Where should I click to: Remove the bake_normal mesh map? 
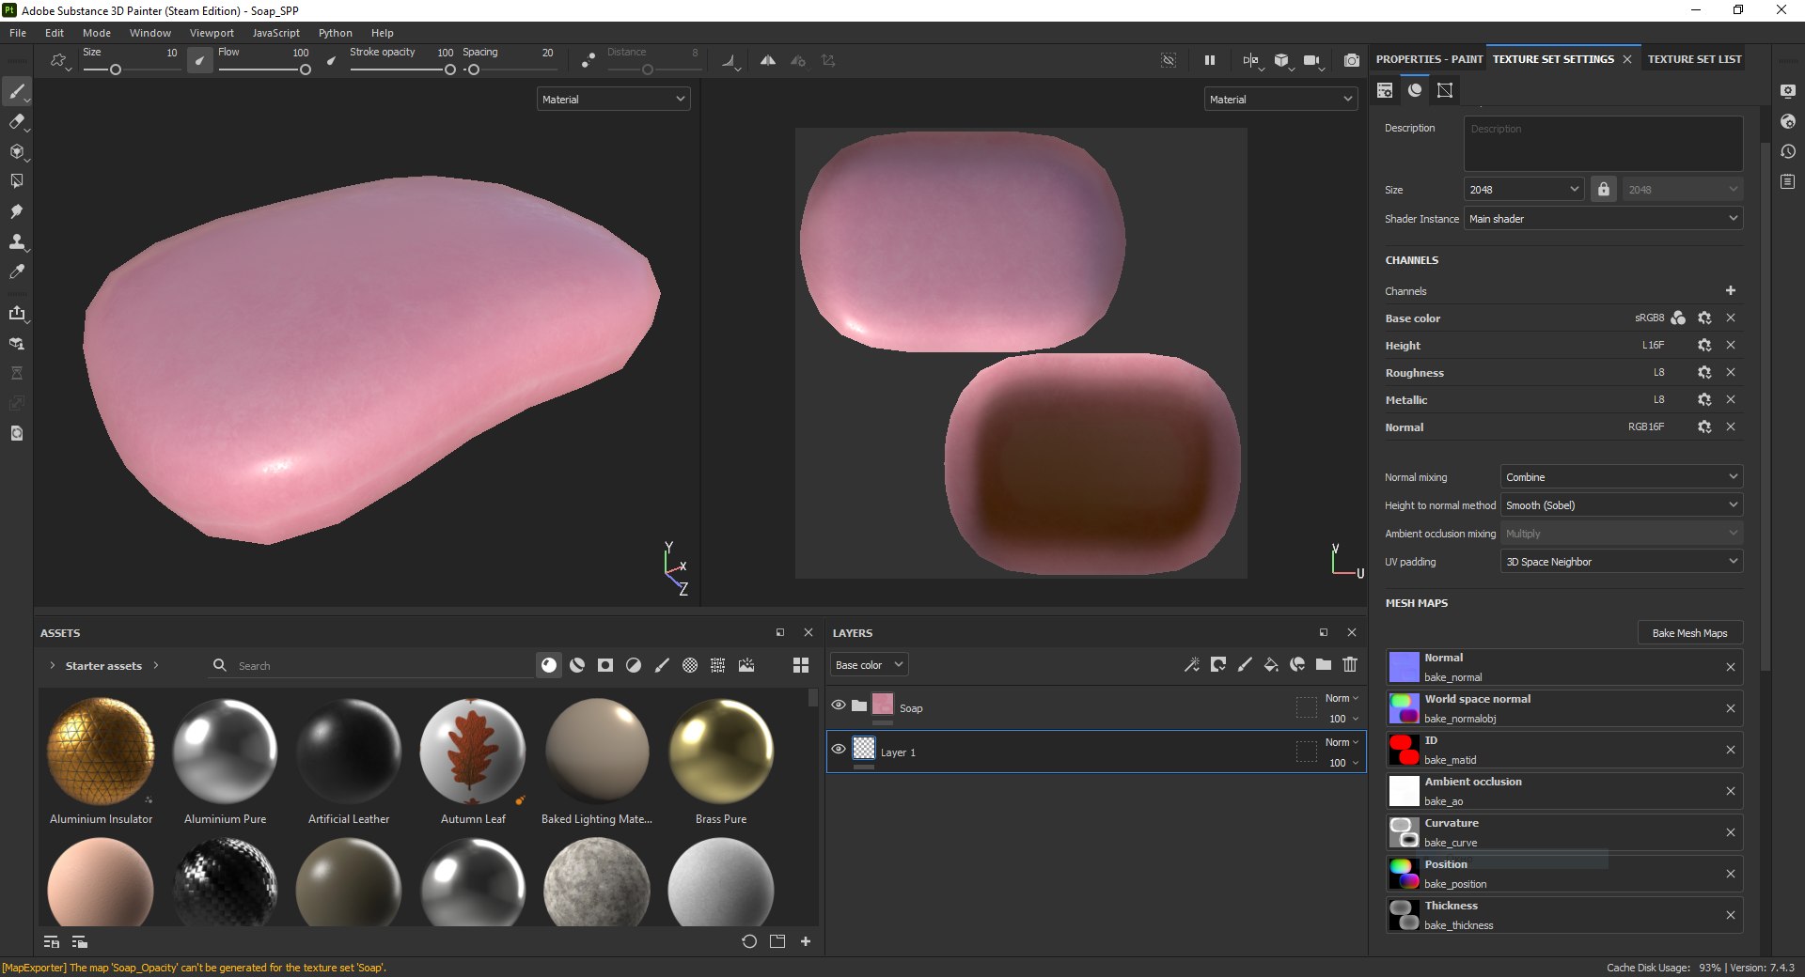tap(1730, 667)
